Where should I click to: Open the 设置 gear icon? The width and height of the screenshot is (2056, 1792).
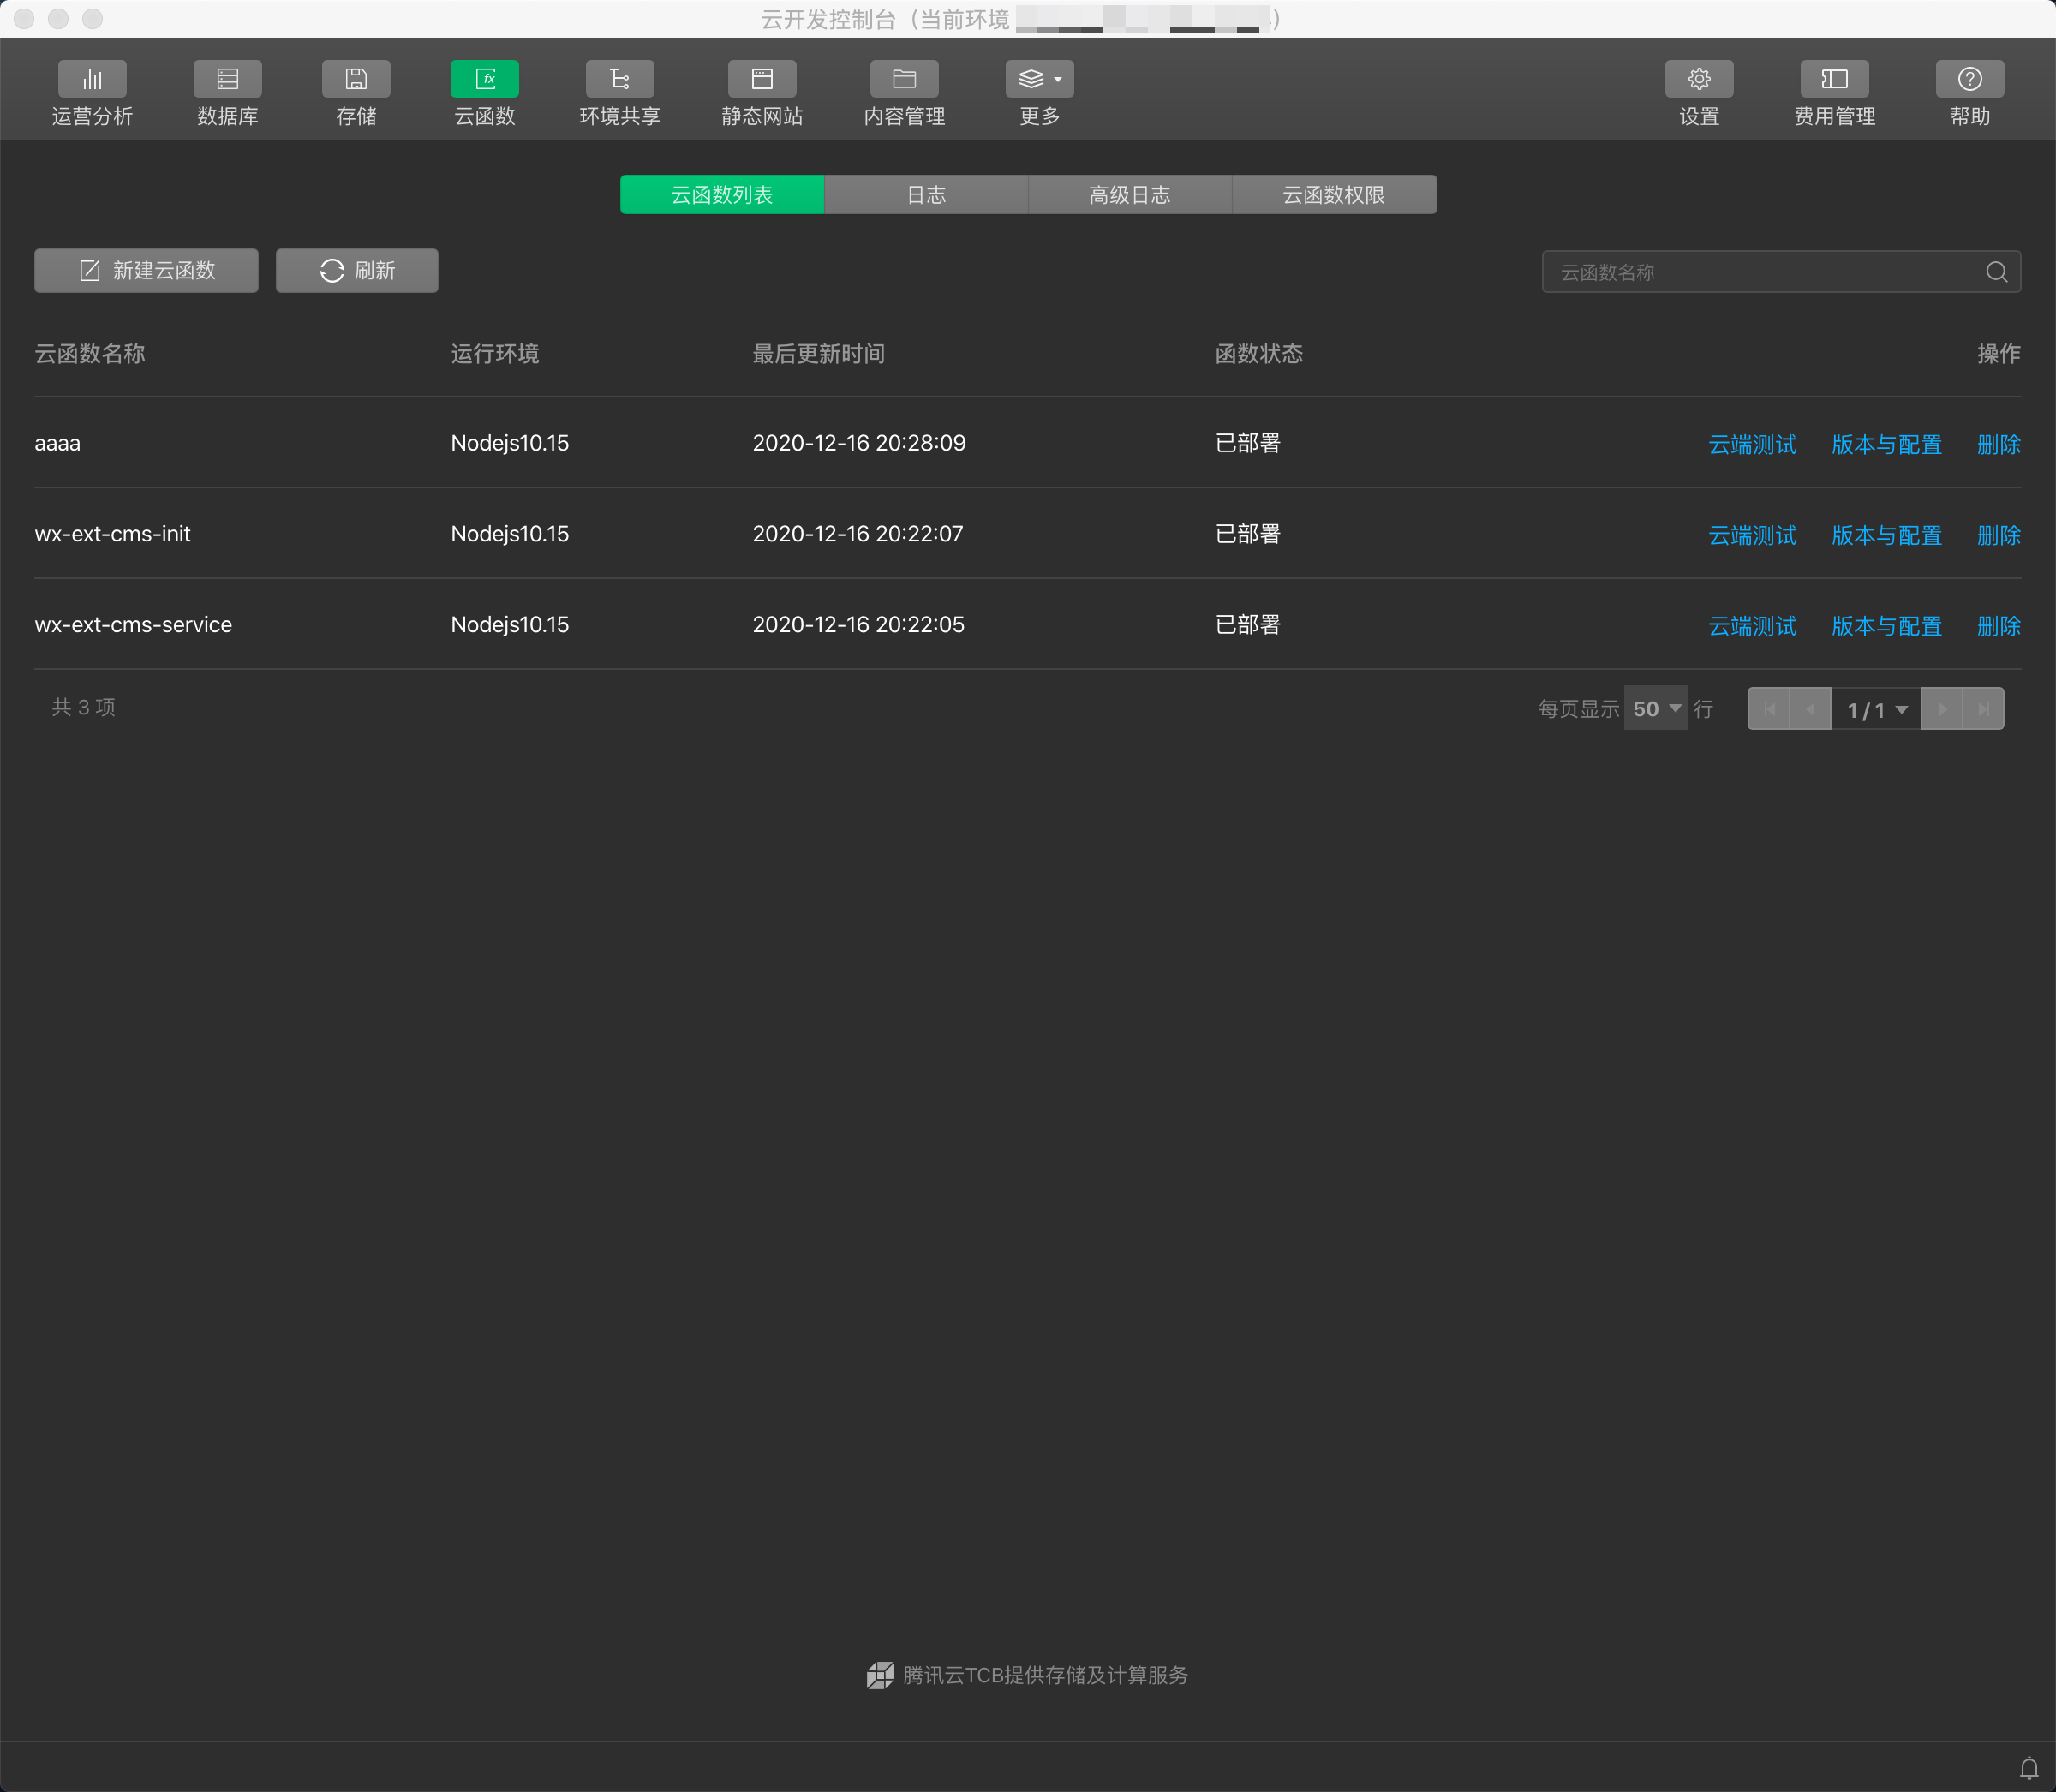pos(1699,80)
